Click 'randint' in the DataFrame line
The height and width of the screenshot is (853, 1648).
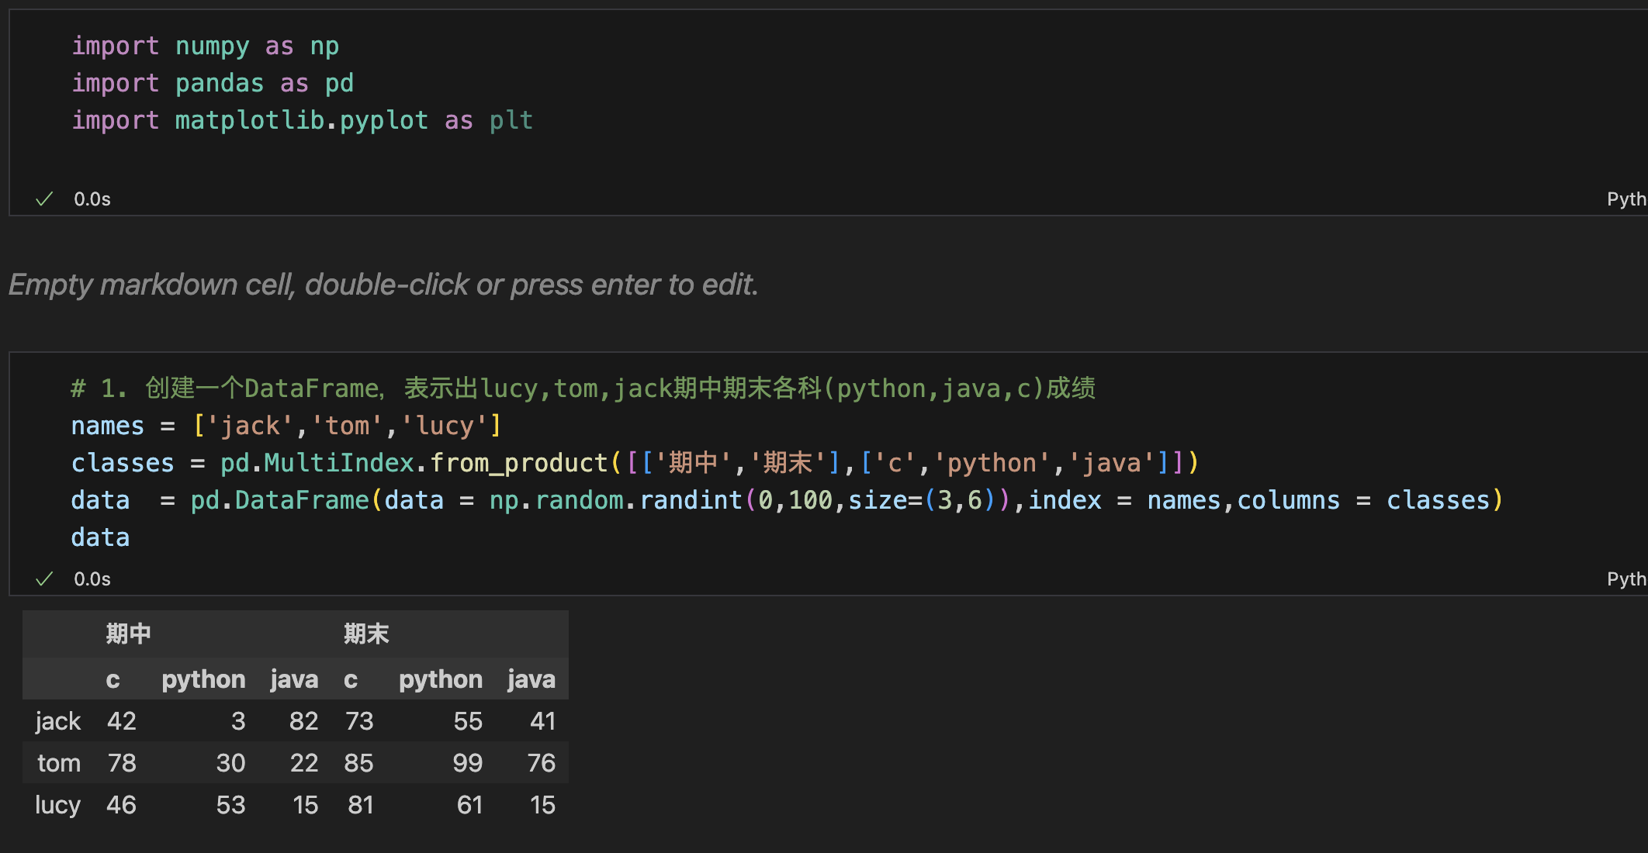coord(691,500)
